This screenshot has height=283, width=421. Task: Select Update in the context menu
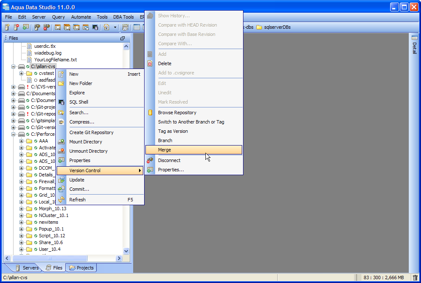pos(100,180)
